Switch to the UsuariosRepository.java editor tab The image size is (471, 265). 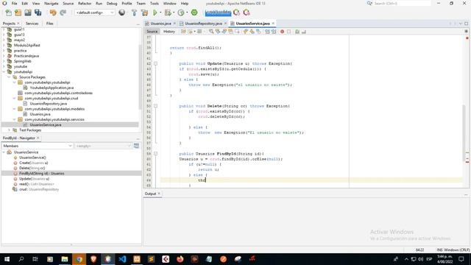(204, 24)
